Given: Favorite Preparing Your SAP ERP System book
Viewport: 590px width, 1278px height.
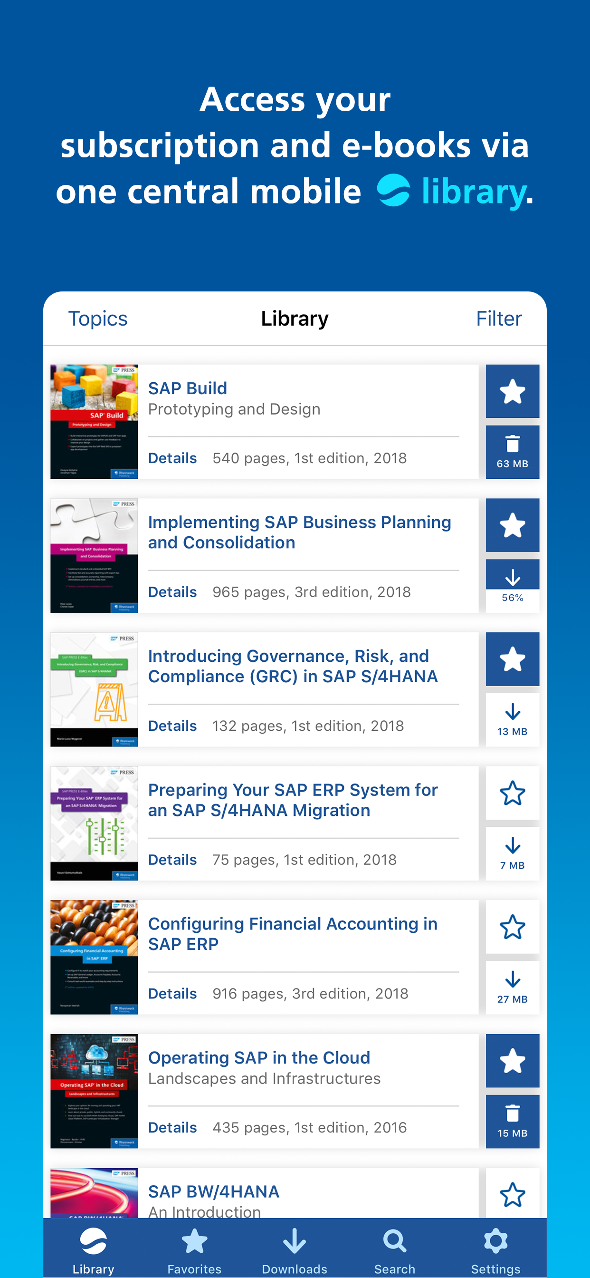Looking at the screenshot, I should (x=512, y=793).
